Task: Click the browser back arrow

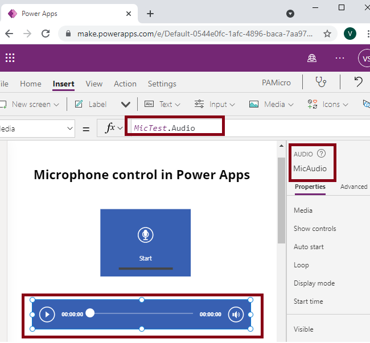Action: 9,34
